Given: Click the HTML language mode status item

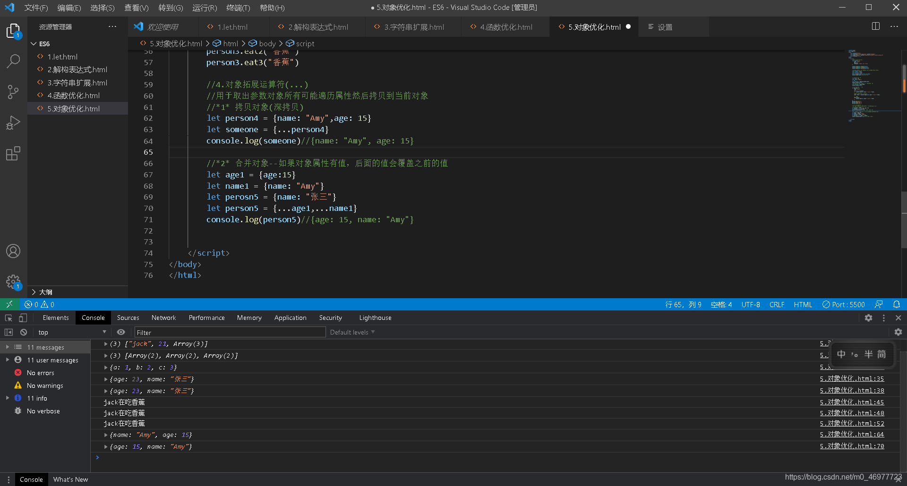Looking at the screenshot, I should click(x=803, y=304).
